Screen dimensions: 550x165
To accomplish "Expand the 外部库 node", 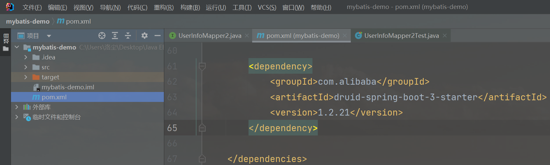I will [17, 107].
